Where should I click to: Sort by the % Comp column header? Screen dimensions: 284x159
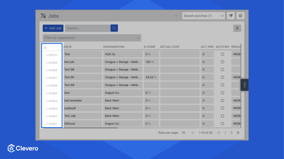point(149,47)
